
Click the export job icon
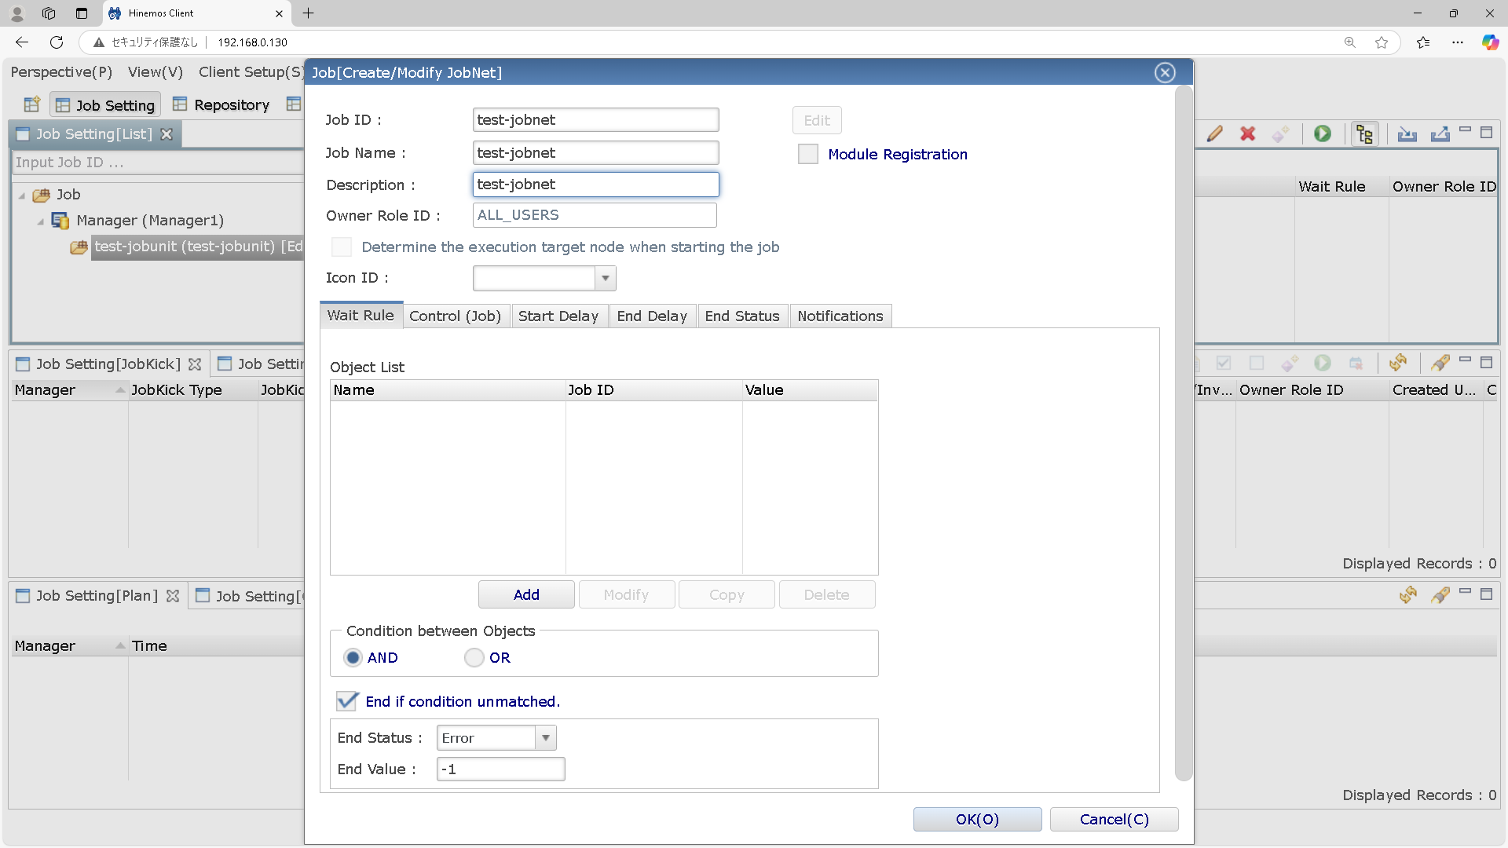coord(1440,134)
